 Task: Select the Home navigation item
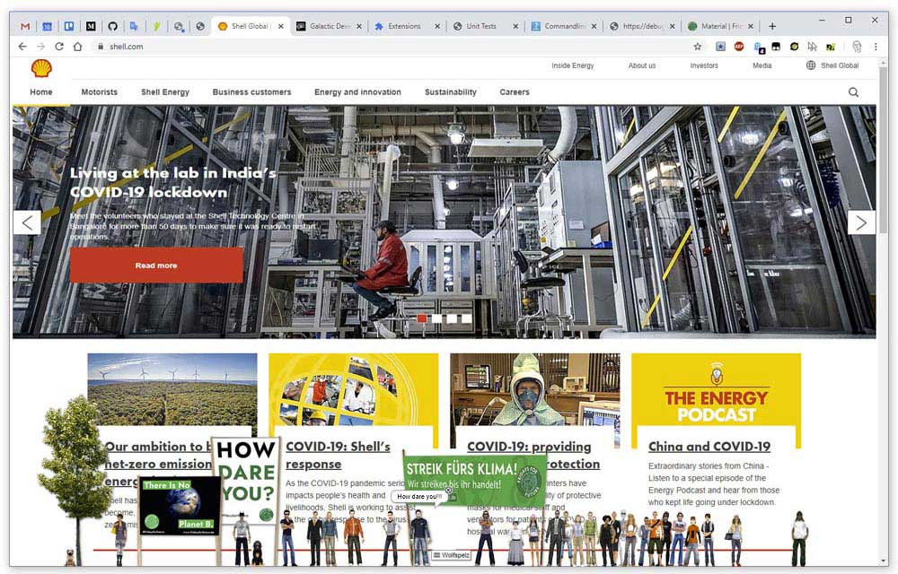point(40,92)
